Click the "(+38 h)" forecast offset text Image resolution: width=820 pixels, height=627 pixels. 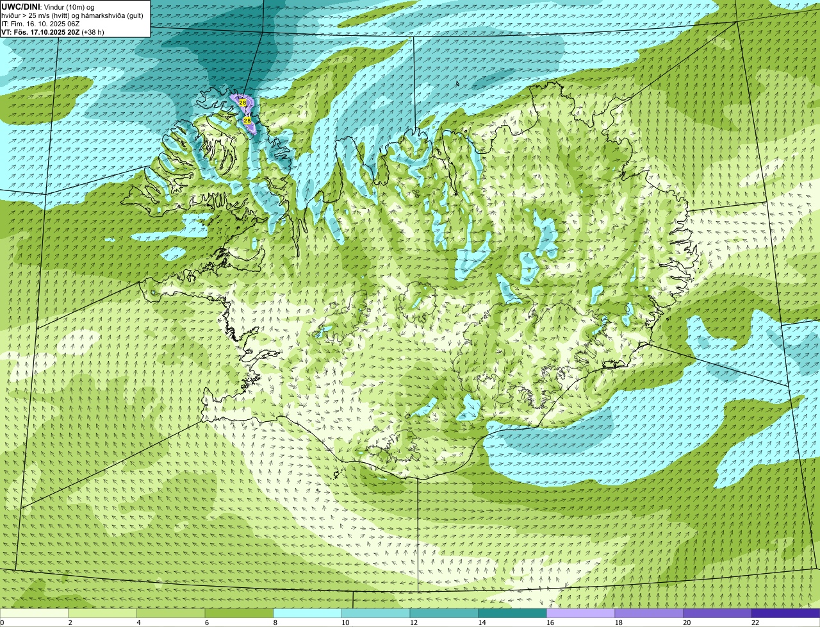[x=93, y=32]
